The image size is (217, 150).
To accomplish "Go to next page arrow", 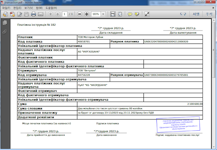I will (57, 14).
